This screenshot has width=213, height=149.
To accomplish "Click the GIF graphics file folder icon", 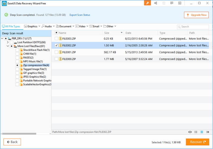I will pos(21,73).
